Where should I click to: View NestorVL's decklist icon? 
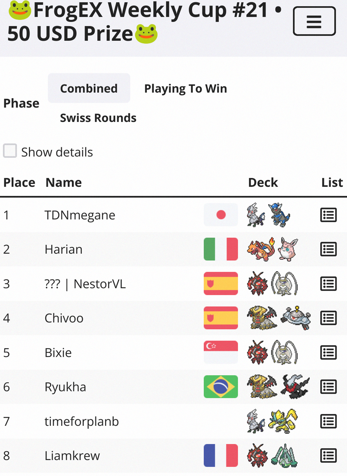click(x=328, y=284)
